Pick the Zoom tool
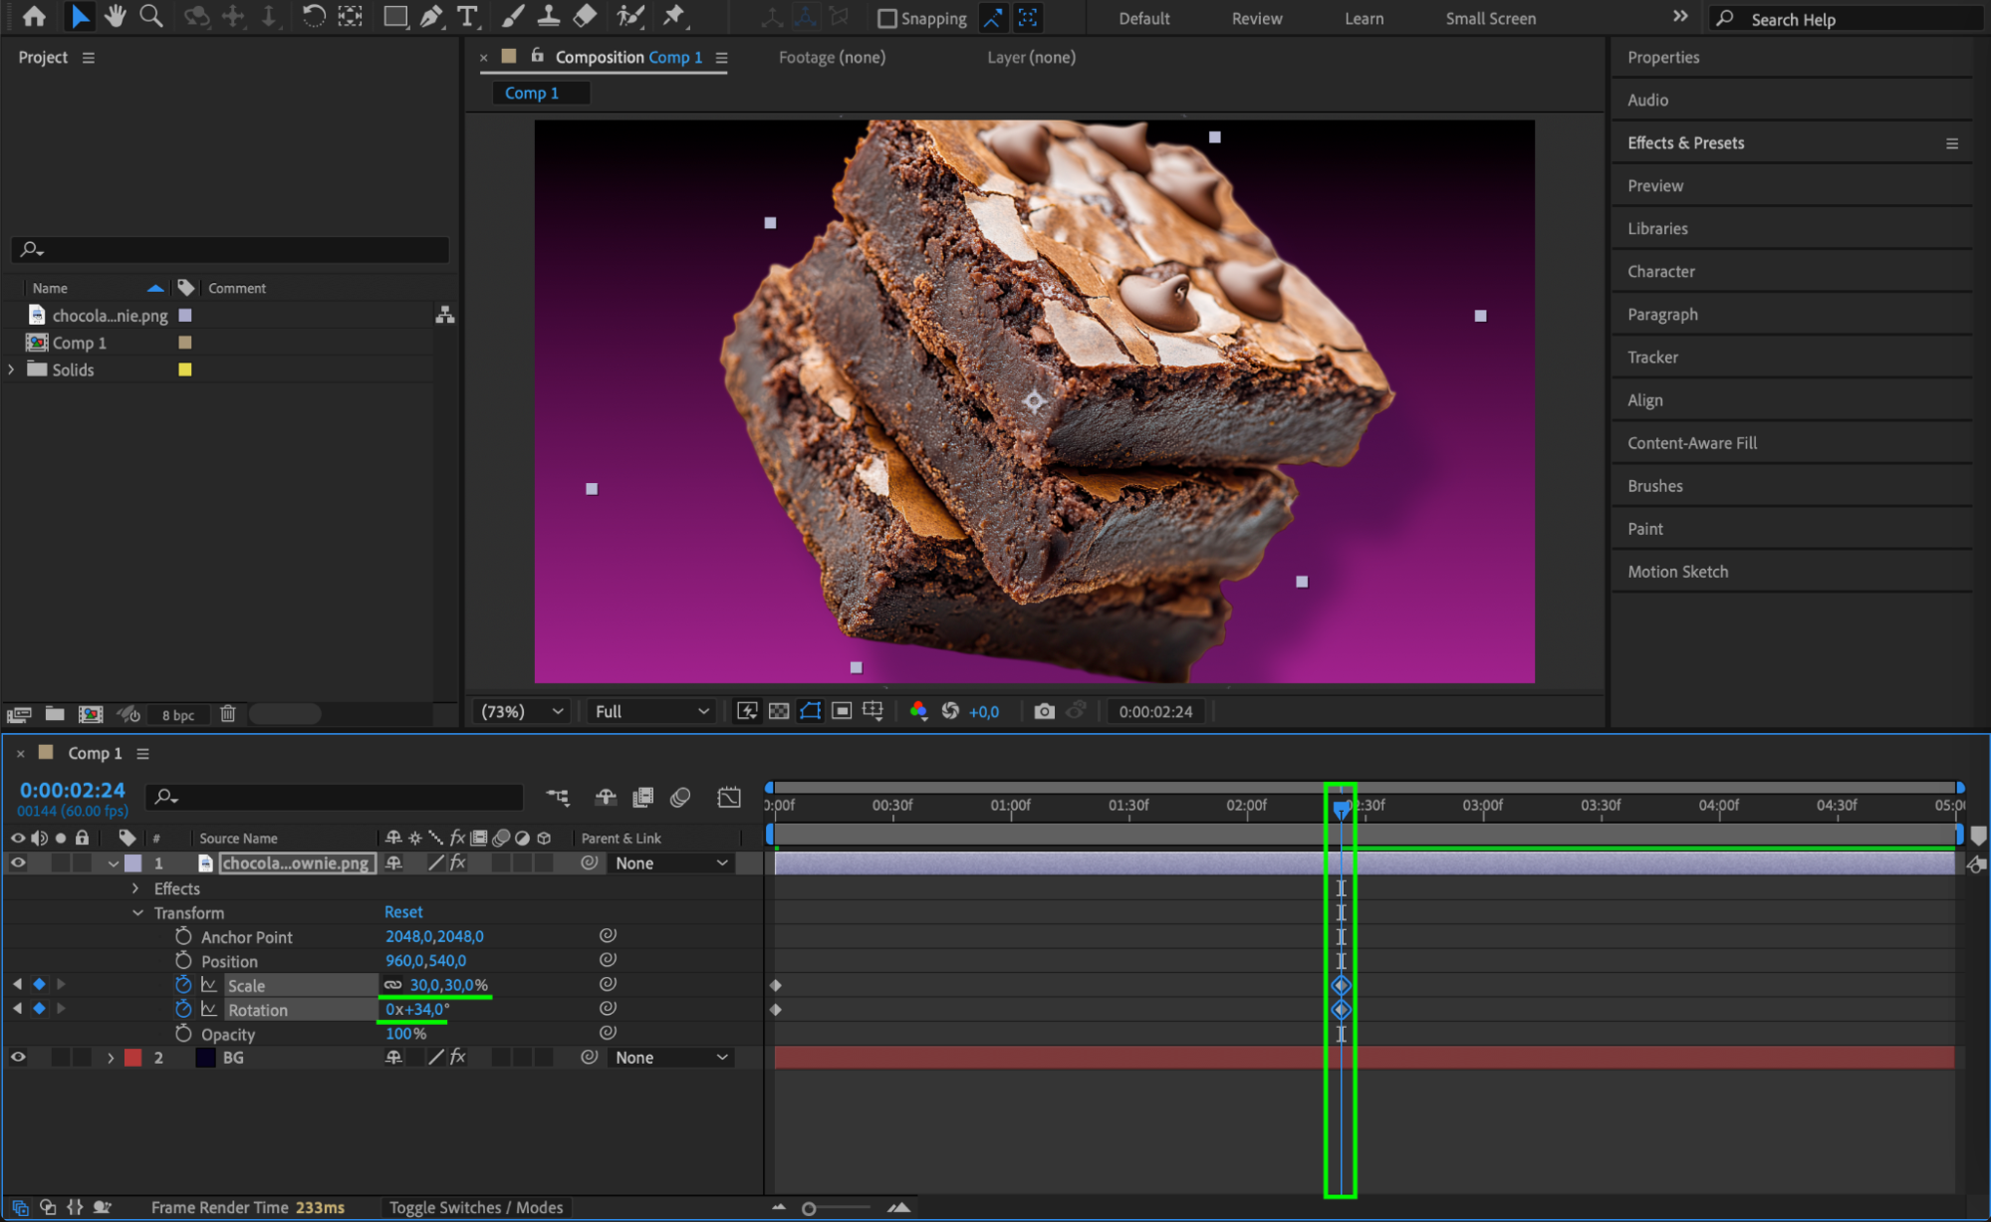This screenshot has width=1991, height=1222. click(x=150, y=16)
